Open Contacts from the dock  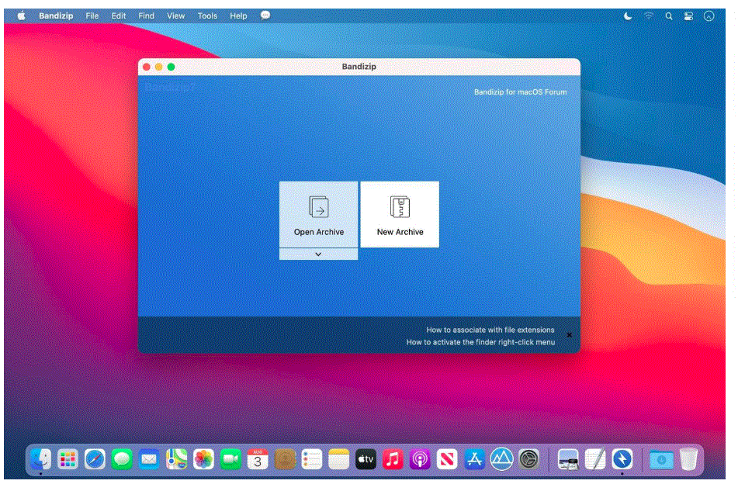pyautogui.click(x=285, y=459)
